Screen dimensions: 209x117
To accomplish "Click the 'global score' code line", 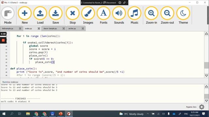I will [x=39, y=46].
